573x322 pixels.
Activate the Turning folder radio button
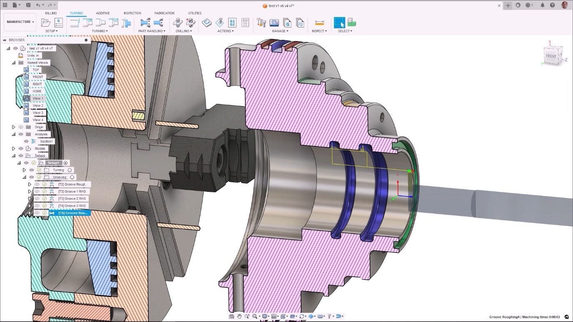(70, 170)
